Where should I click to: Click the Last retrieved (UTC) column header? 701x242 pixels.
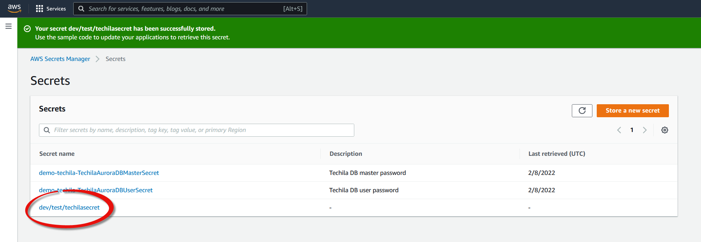coord(557,154)
